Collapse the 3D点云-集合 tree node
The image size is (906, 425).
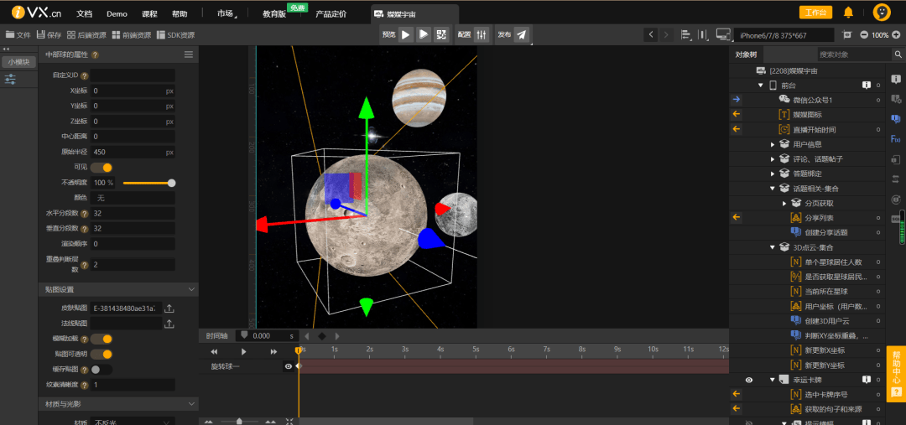(773, 247)
